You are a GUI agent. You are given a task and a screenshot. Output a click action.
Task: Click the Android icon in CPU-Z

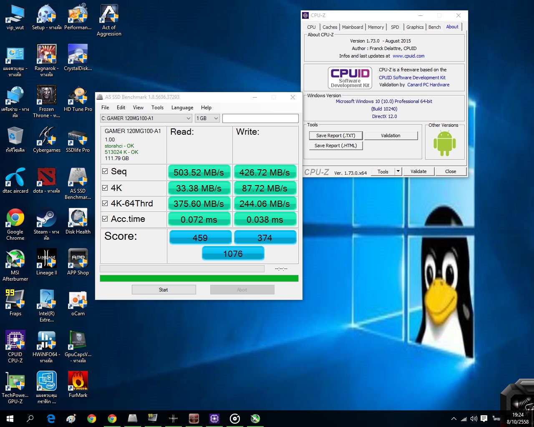[x=445, y=144]
